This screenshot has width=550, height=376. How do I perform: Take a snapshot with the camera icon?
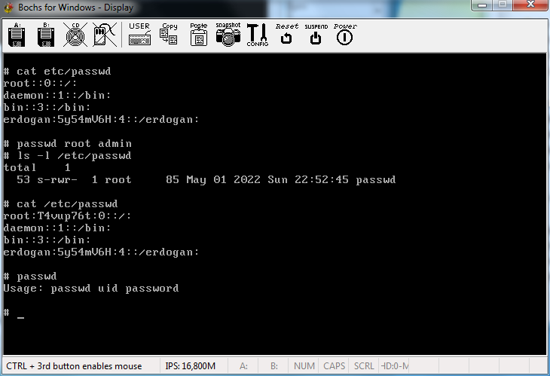(228, 35)
